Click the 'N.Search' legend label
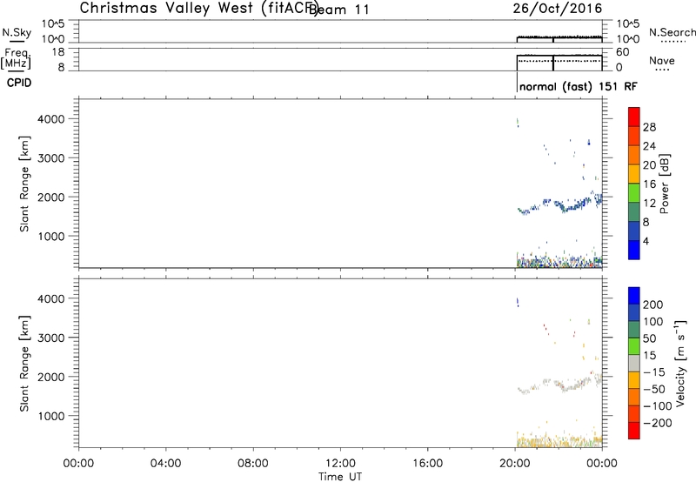Image resolution: width=696 pixels, height=482 pixels. [673, 32]
